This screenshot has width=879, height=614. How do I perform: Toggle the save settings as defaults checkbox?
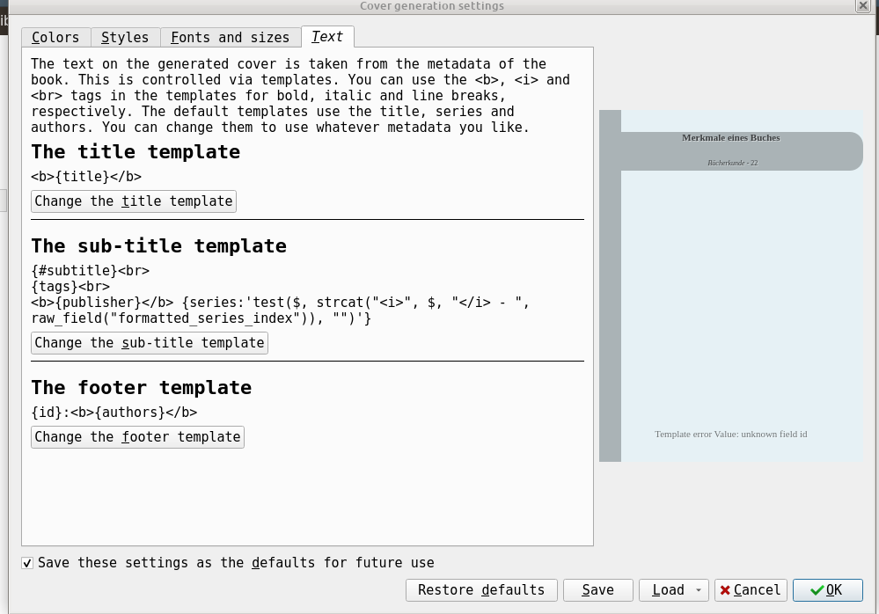28,563
